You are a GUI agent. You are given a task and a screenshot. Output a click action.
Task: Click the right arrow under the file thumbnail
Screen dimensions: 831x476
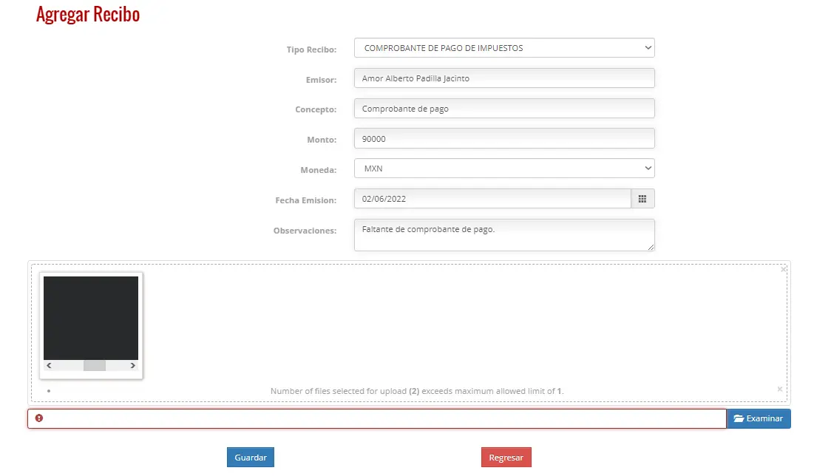(132, 365)
